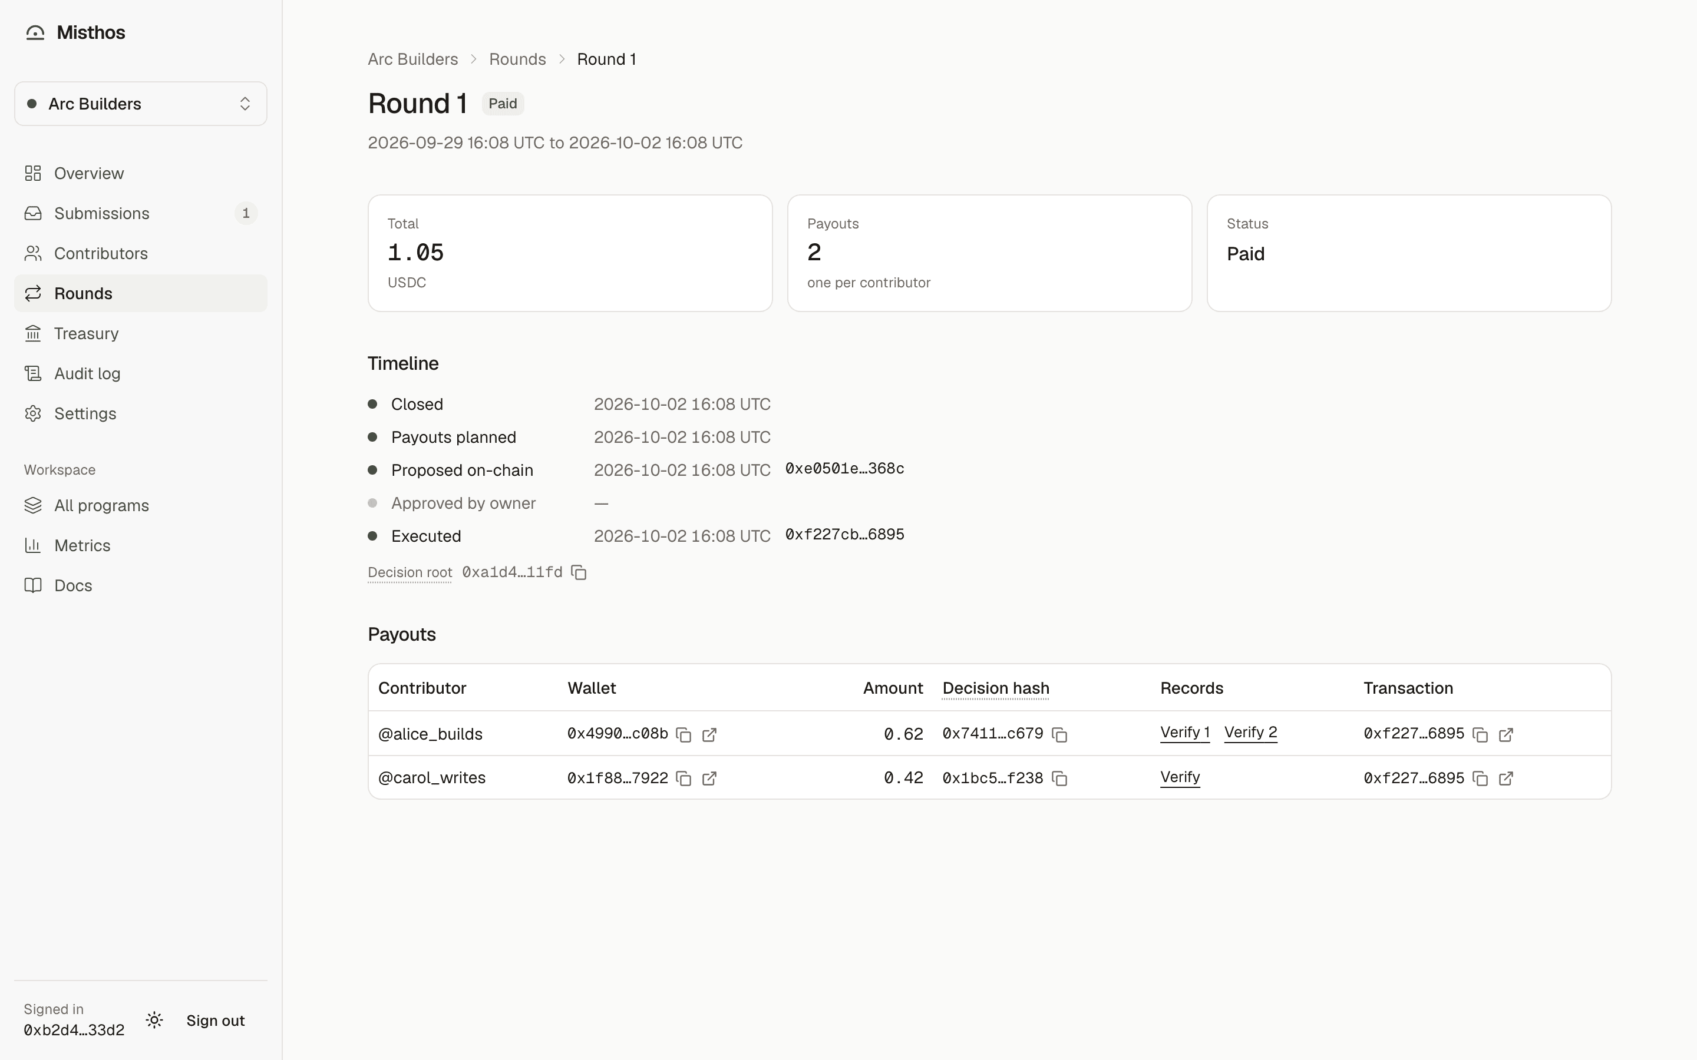
Task: Copy carol_writes wallet 0x1f88…7922
Action: (x=684, y=779)
